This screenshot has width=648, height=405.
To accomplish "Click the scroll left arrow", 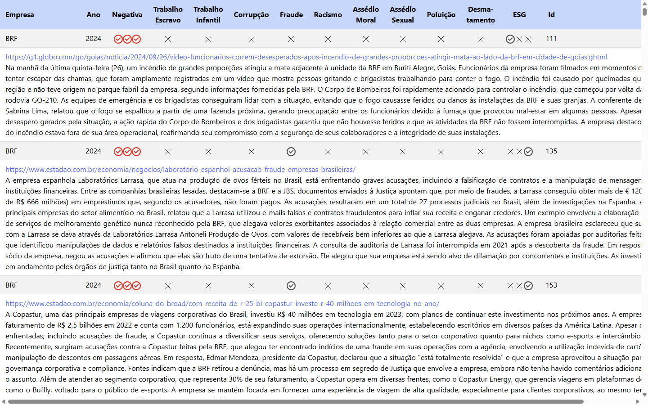I will click(x=4, y=401).
